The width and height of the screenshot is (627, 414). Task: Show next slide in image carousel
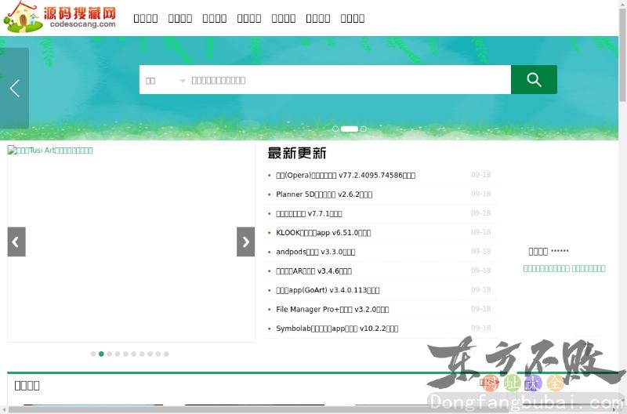[x=245, y=242]
